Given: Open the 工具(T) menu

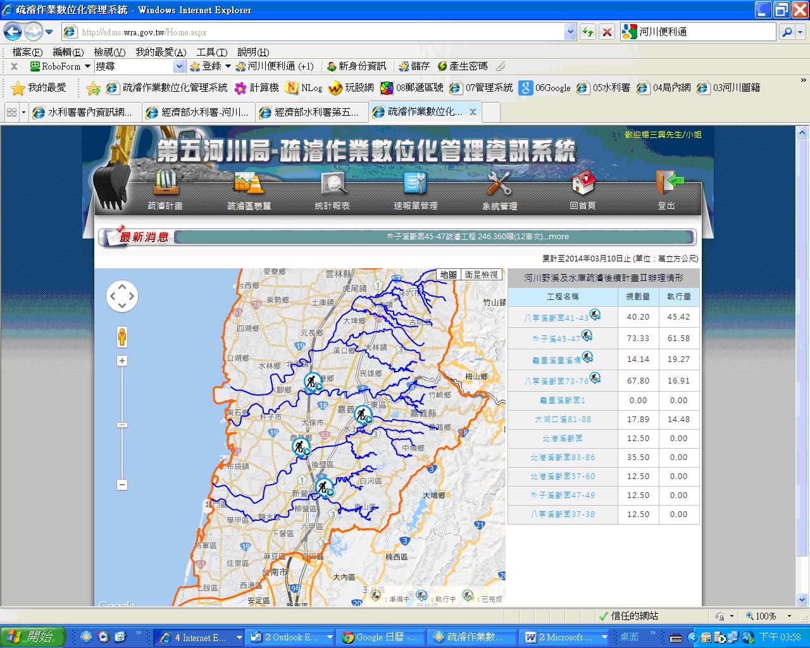Looking at the screenshot, I should [x=212, y=52].
